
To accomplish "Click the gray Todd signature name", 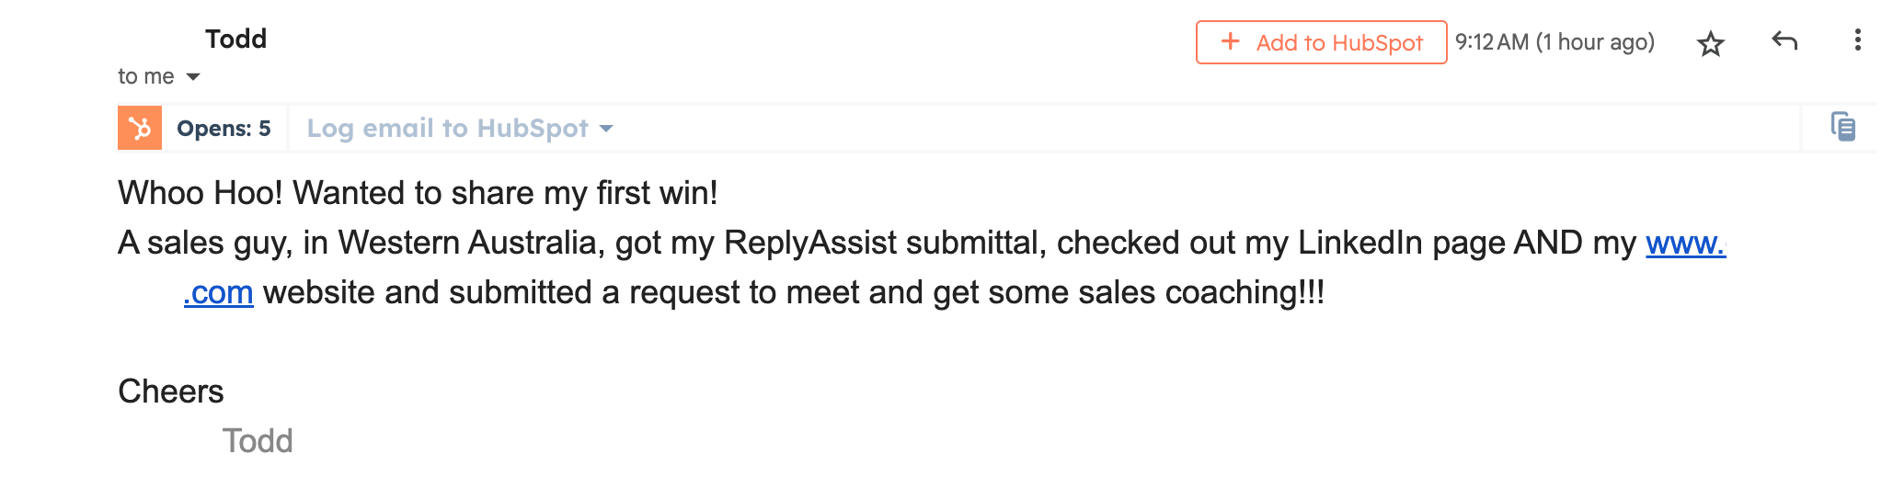I will click(x=258, y=441).
